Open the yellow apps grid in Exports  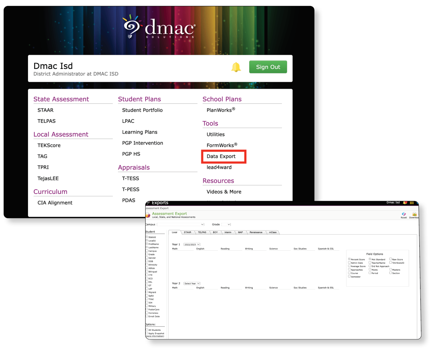coord(412,203)
